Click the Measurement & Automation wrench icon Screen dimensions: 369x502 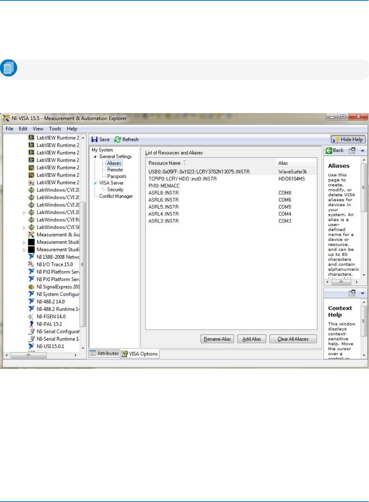(x=31, y=235)
